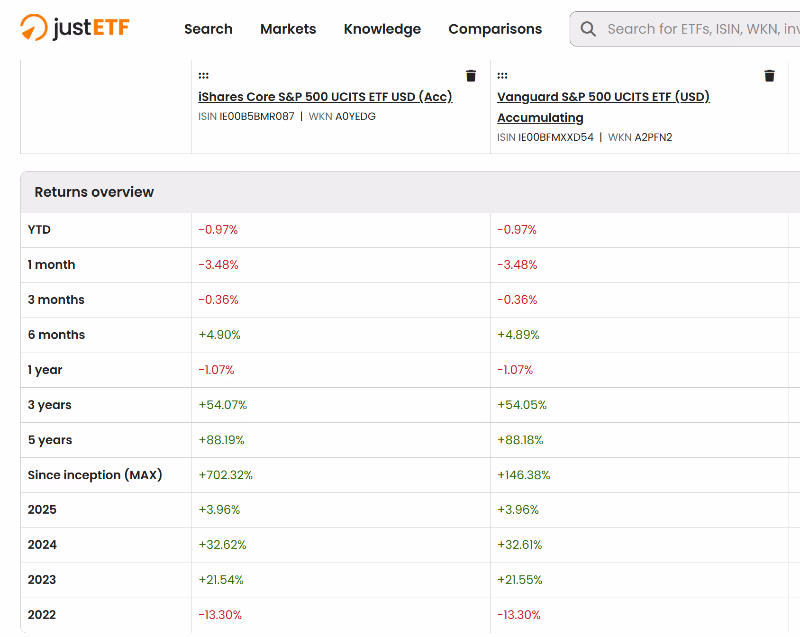The height and width of the screenshot is (637, 800).
Task: Click since inception value +146.38%
Action: tap(524, 475)
